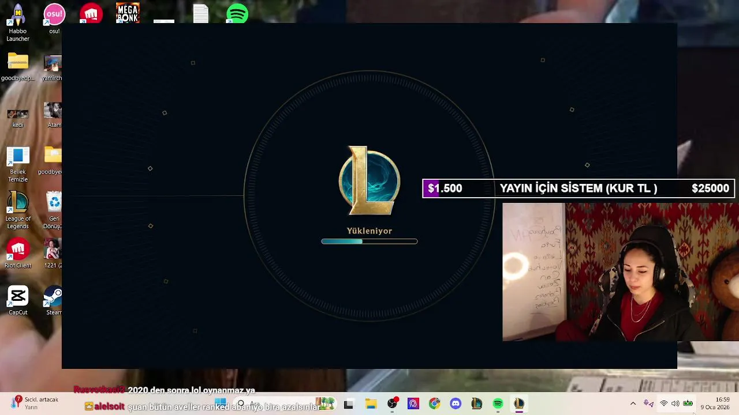Open the battery tray icon

tap(688, 403)
